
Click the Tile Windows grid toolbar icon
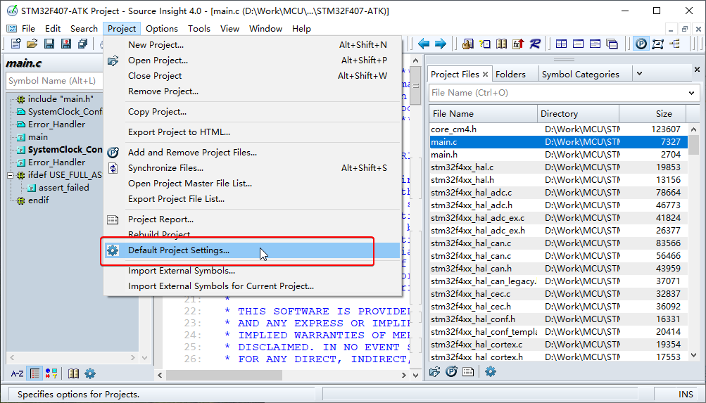[561, 44]
